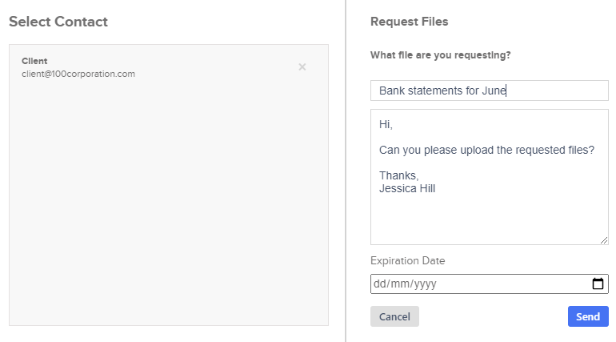The image size is (616, 342).
Task: Click the 'Hi,' greeting line in the message
Action: (386, 125)
